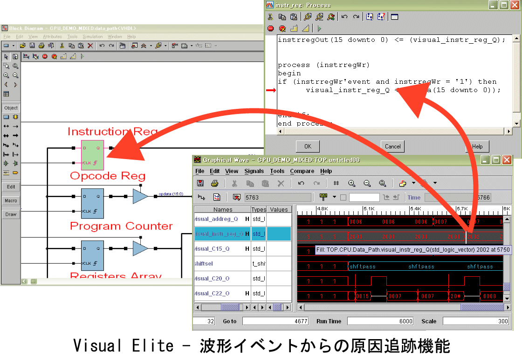
Task: Open the dropdown beside the yellow folder icon
Action: 413,183
